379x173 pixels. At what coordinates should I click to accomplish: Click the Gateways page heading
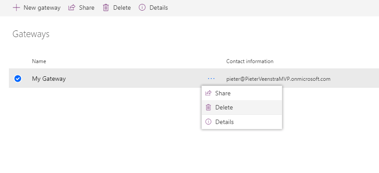tap(31, 34)
